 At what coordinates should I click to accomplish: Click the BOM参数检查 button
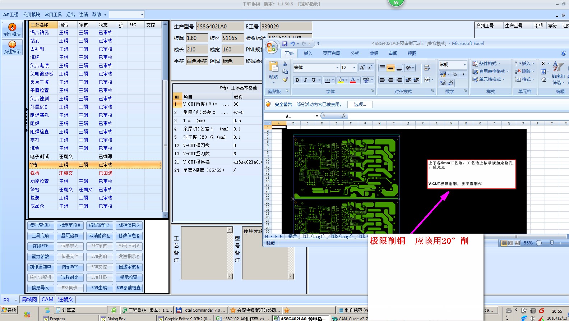(x=129, y=288)
